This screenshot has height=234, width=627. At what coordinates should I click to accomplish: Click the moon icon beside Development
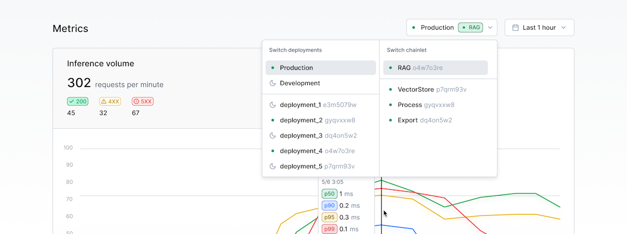[272, 83]
